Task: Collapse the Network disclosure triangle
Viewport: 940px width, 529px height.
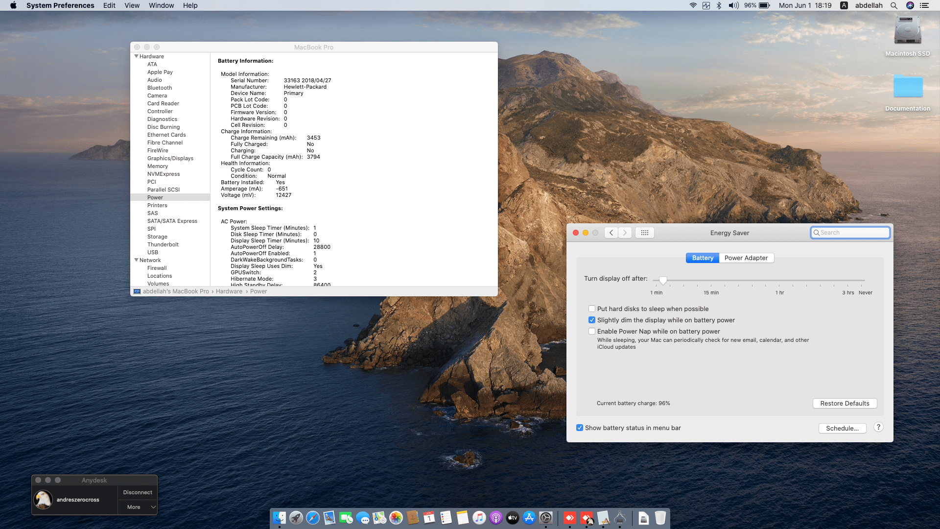Action: [136, 260]
